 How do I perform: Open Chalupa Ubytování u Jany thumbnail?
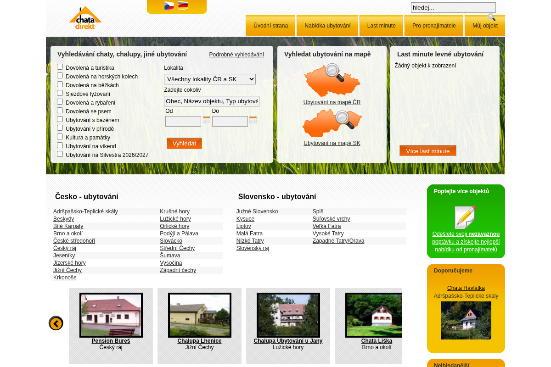coord(288,315)
